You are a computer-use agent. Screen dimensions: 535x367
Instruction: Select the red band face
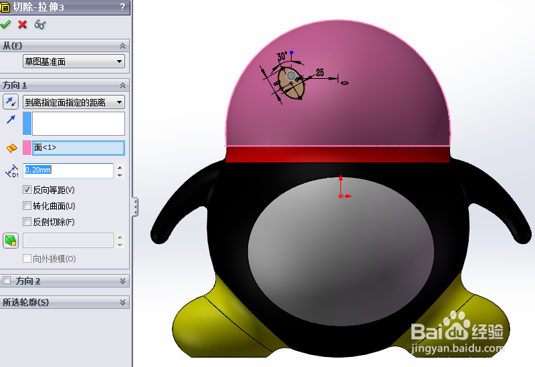pos(338,154)
